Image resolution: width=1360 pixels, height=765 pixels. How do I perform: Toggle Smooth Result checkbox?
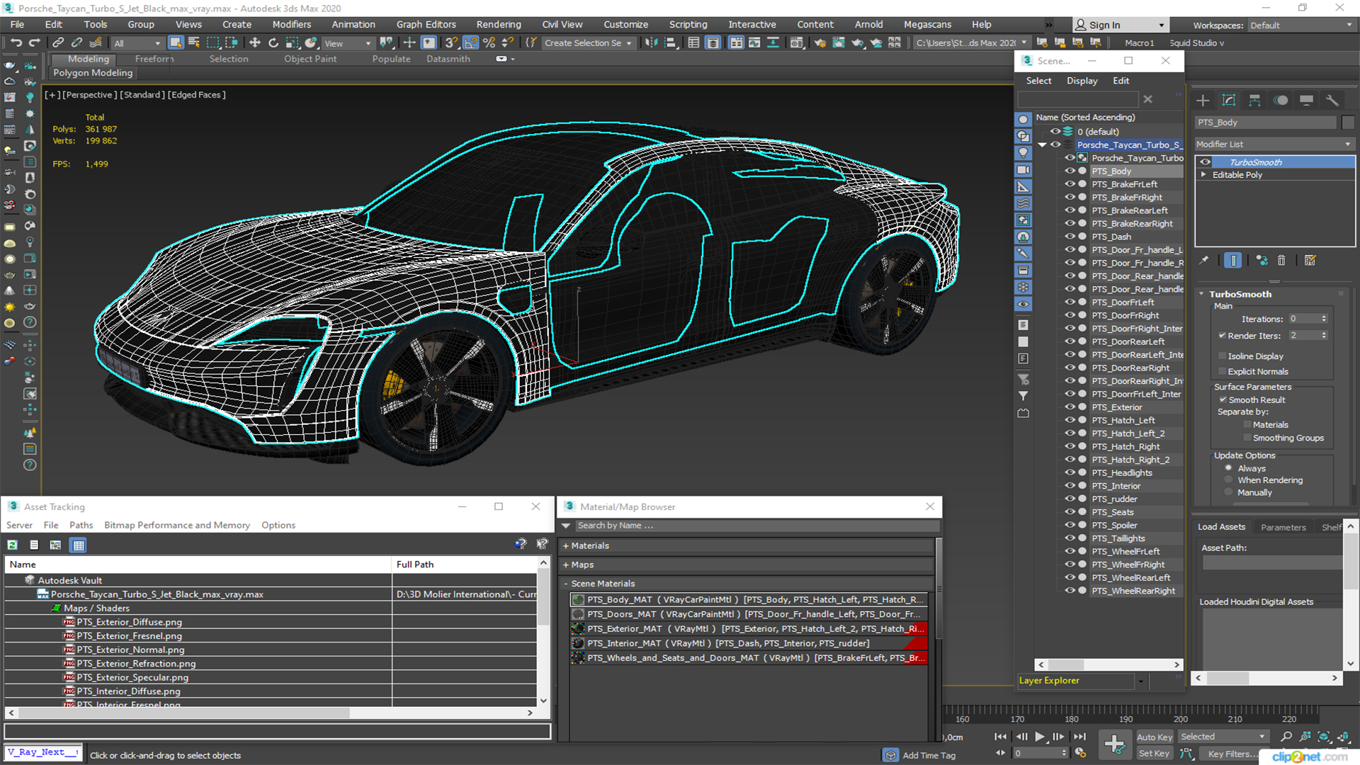[x=1223, y=400]
